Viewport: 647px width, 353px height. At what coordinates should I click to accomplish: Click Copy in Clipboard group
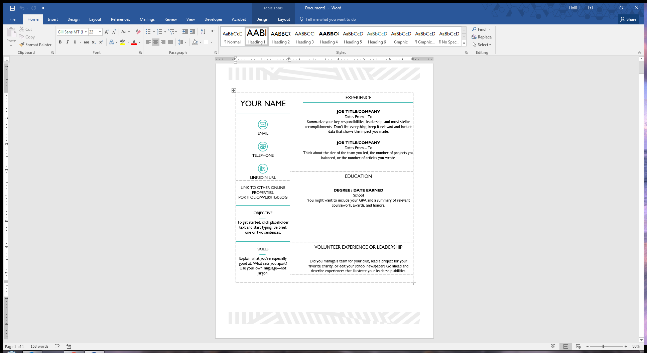[x=27, y=37]
